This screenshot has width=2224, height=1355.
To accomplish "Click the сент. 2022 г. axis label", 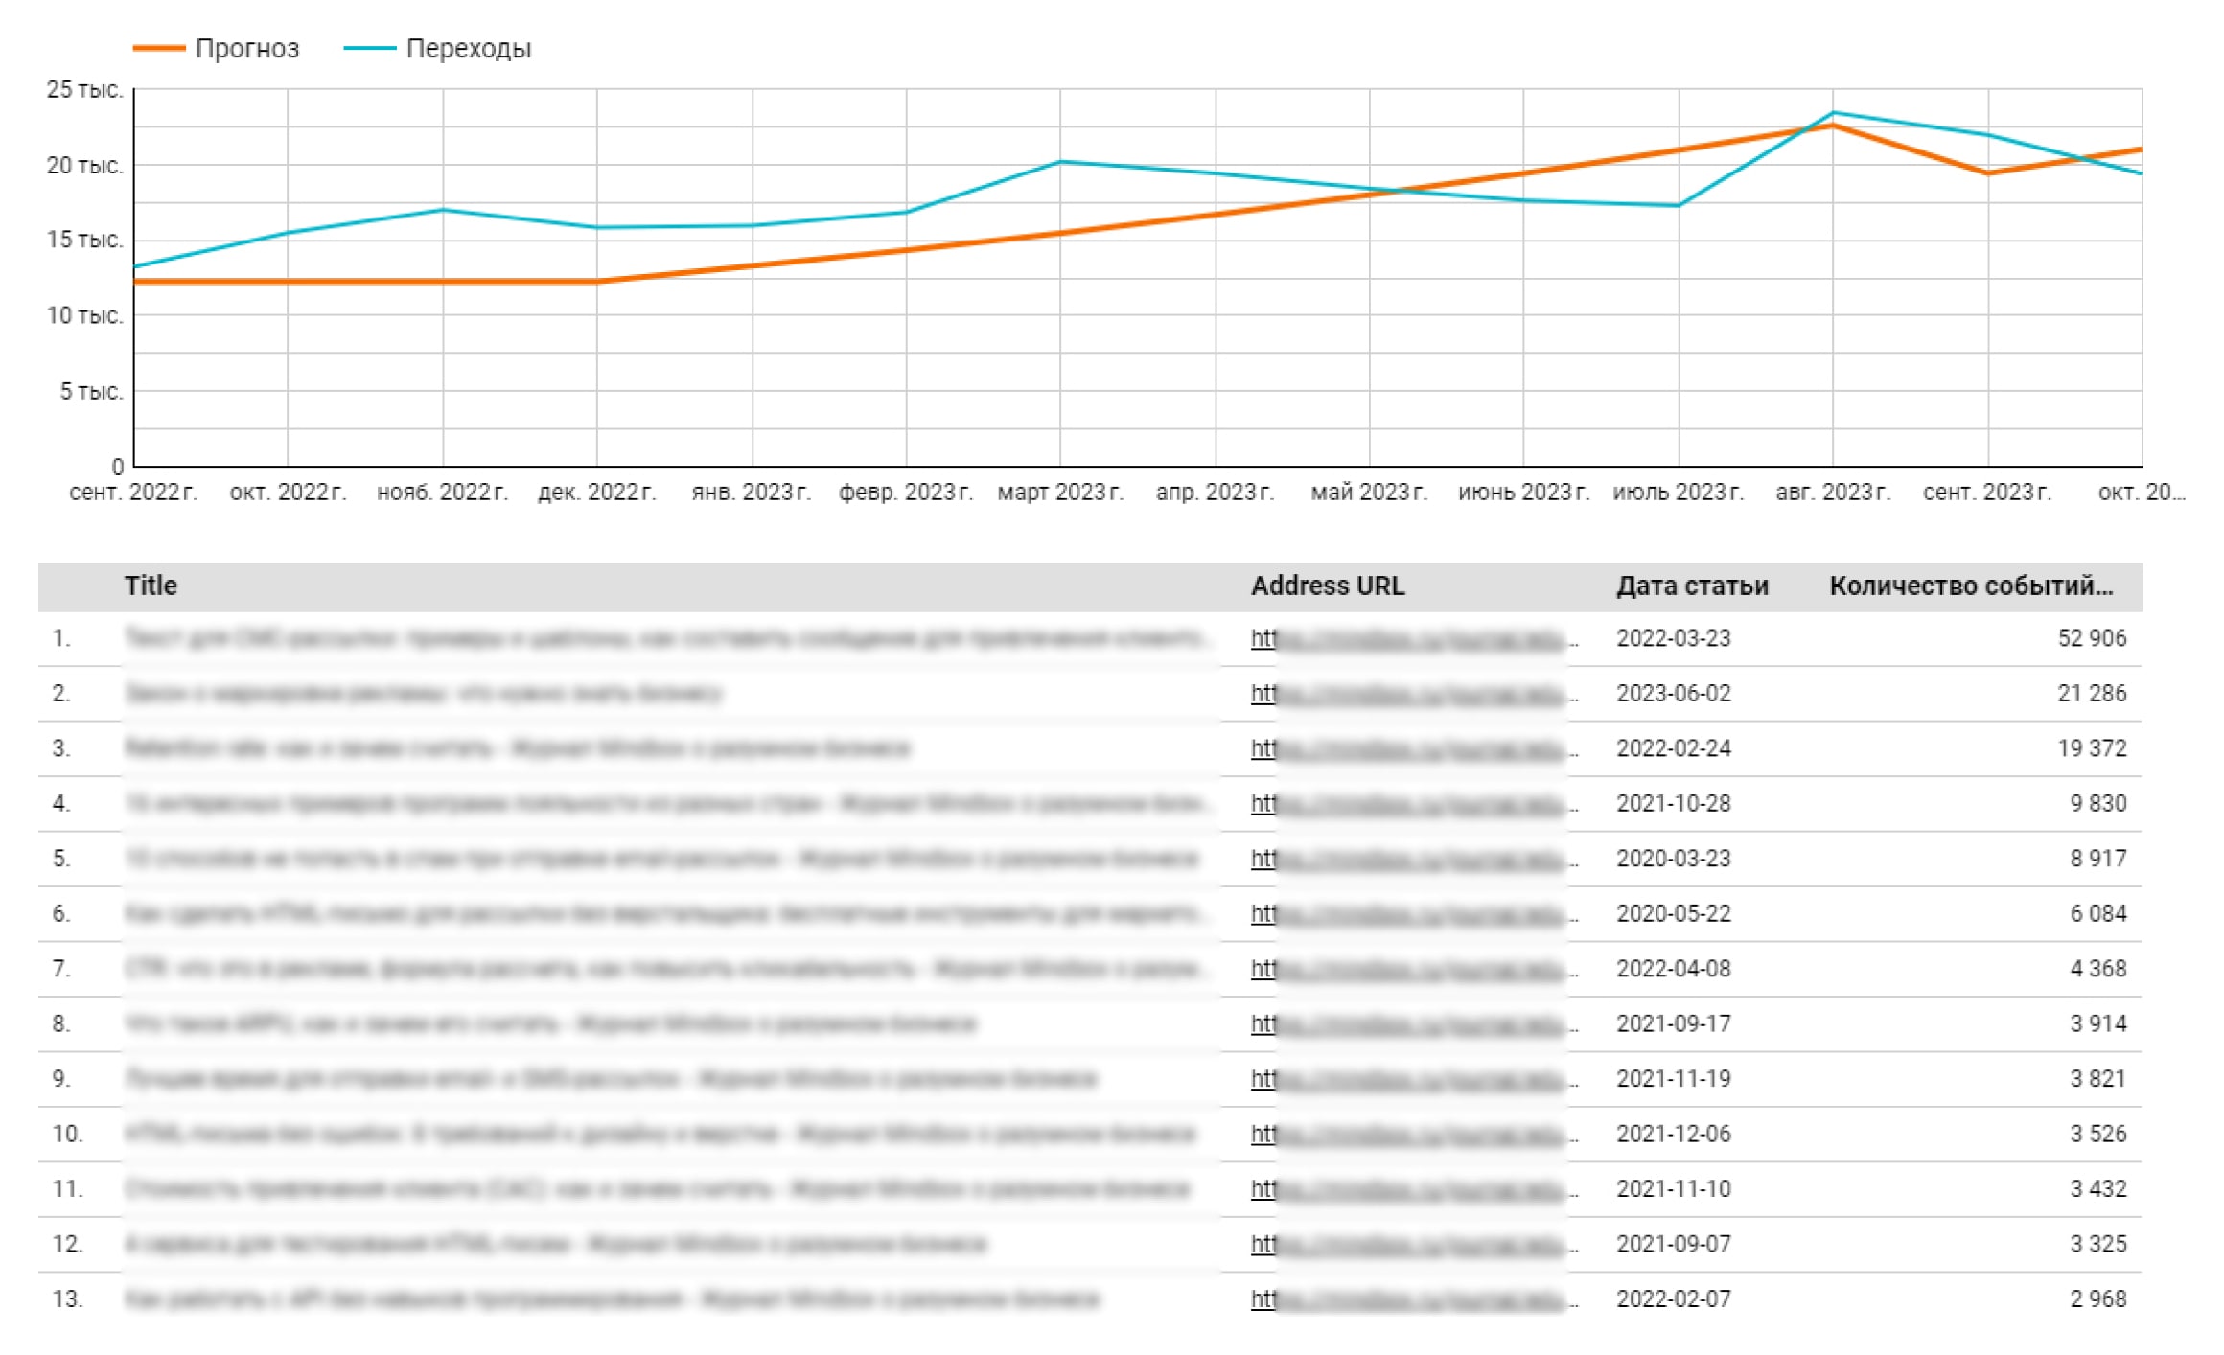I will [133, 493].
